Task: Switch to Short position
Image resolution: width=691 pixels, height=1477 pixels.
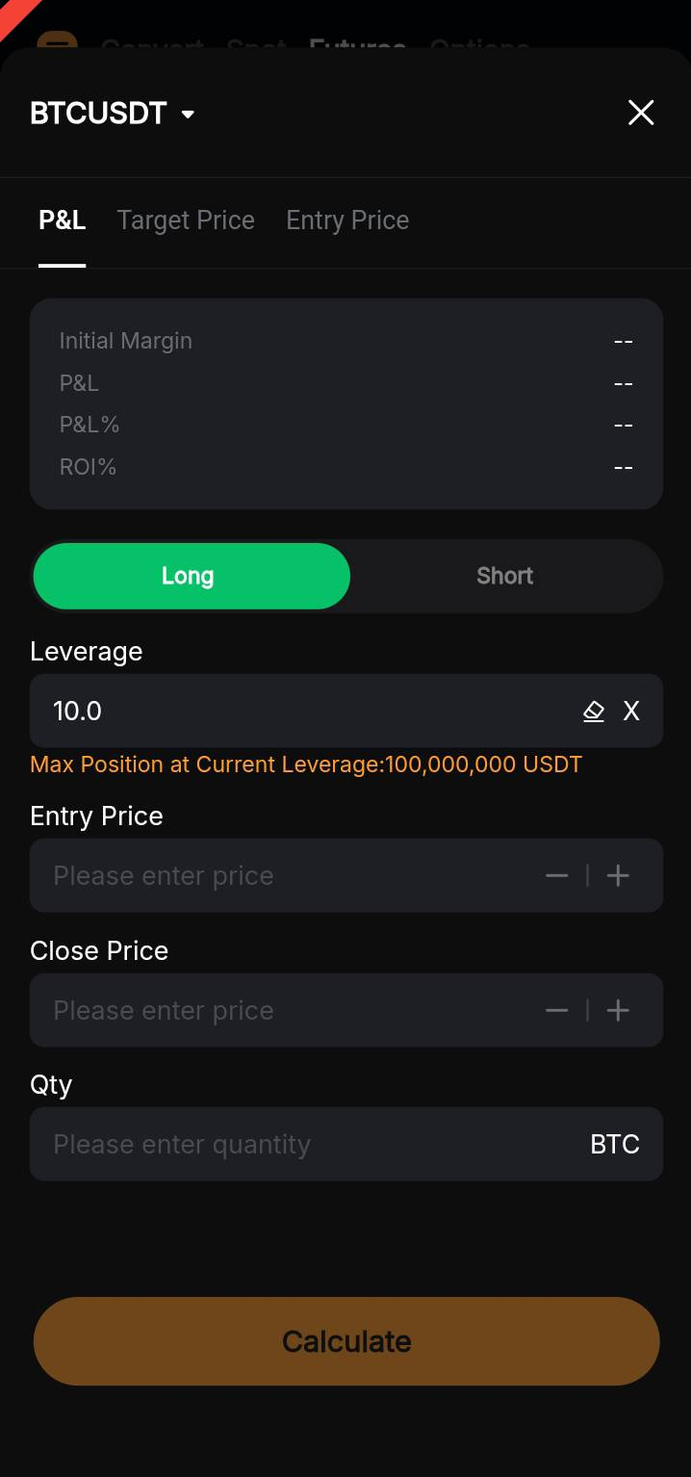Action: click(x=504, y=576)
